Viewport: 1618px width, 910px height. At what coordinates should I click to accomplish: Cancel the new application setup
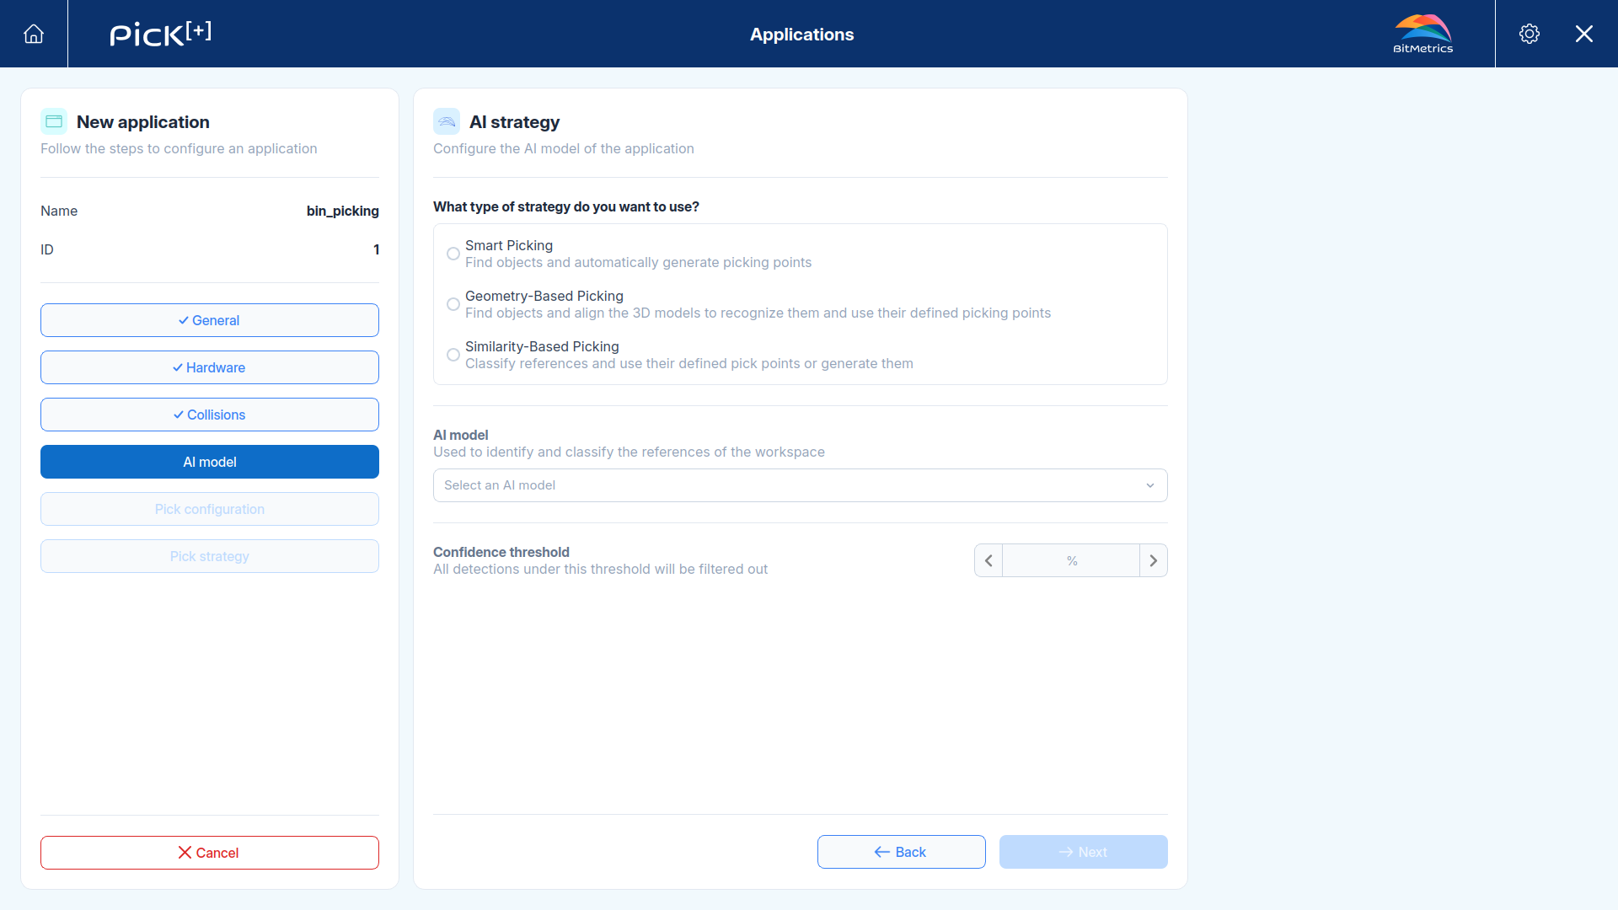(210, 853)
